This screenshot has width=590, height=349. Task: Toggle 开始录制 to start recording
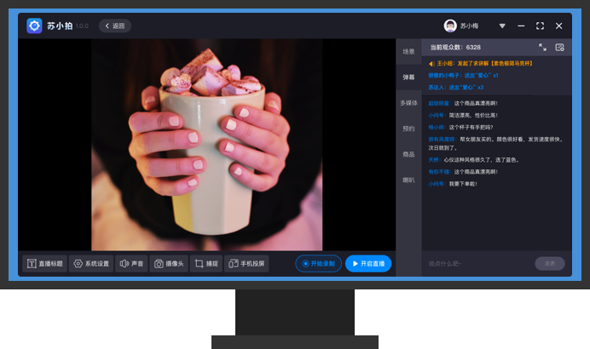pyautogui.click(x=319, y=264)
